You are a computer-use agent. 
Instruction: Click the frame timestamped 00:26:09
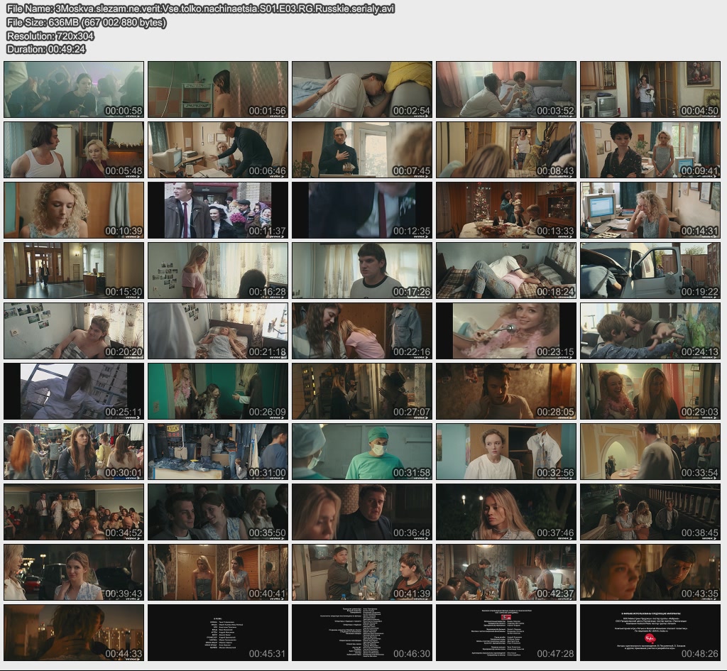(x=218, y=391)
